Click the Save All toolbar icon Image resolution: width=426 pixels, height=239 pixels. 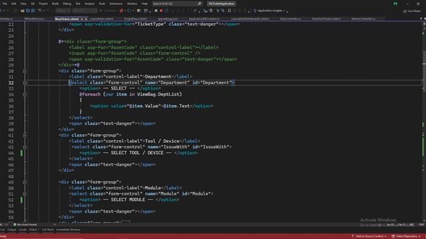33,11
